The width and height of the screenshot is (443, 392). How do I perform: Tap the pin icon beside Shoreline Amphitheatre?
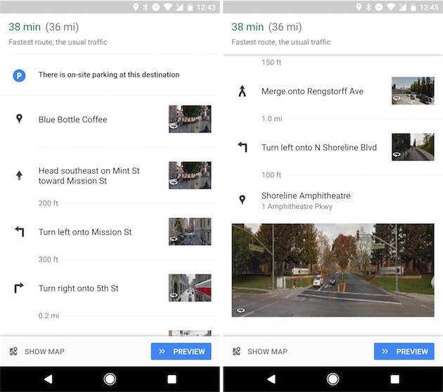tap(242, 200)
